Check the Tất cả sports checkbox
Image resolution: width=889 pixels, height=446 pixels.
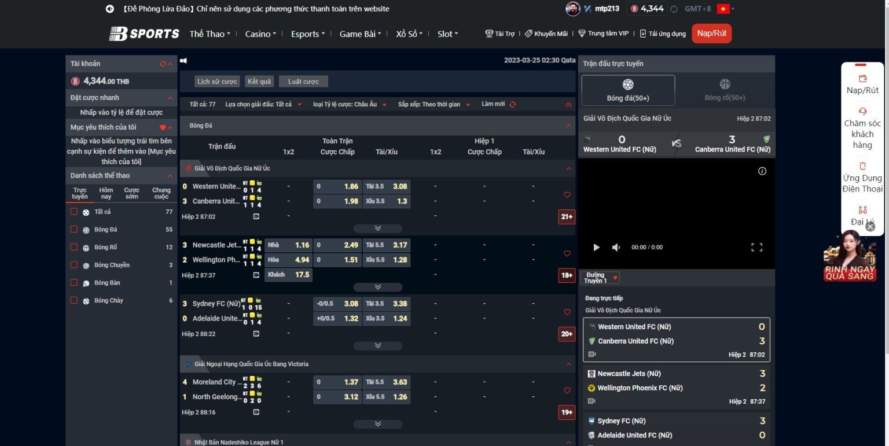(x=74, y=212)
